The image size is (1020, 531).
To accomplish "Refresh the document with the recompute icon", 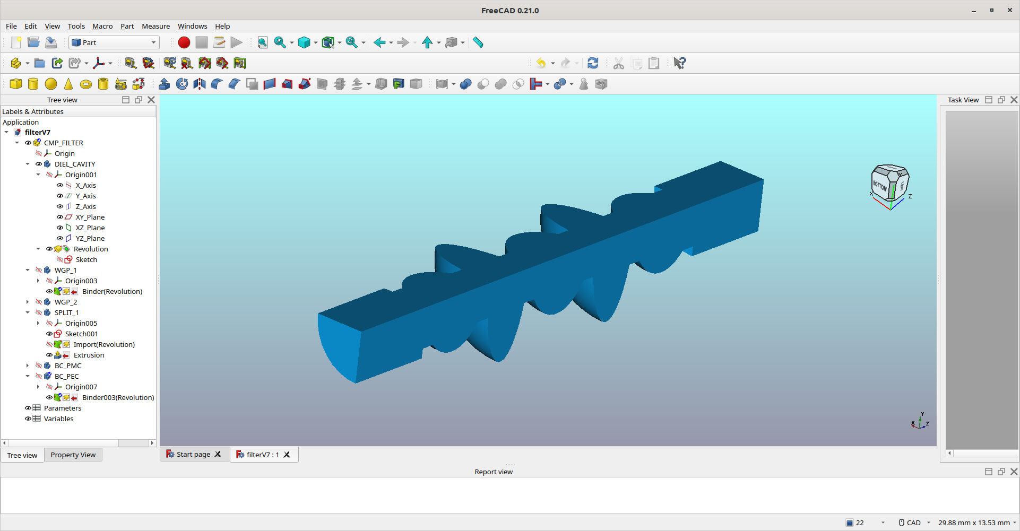I will tap(593, 63).
